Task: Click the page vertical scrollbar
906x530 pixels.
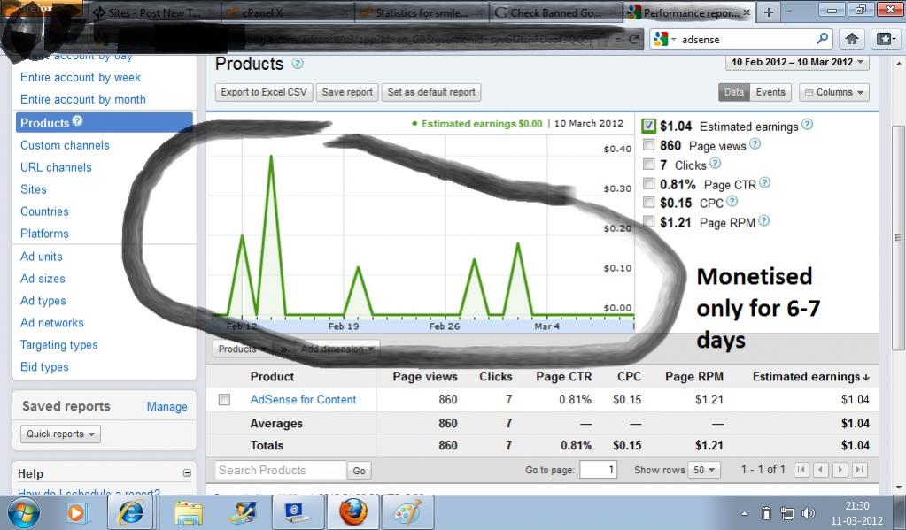Action: (x=898, y=238)
